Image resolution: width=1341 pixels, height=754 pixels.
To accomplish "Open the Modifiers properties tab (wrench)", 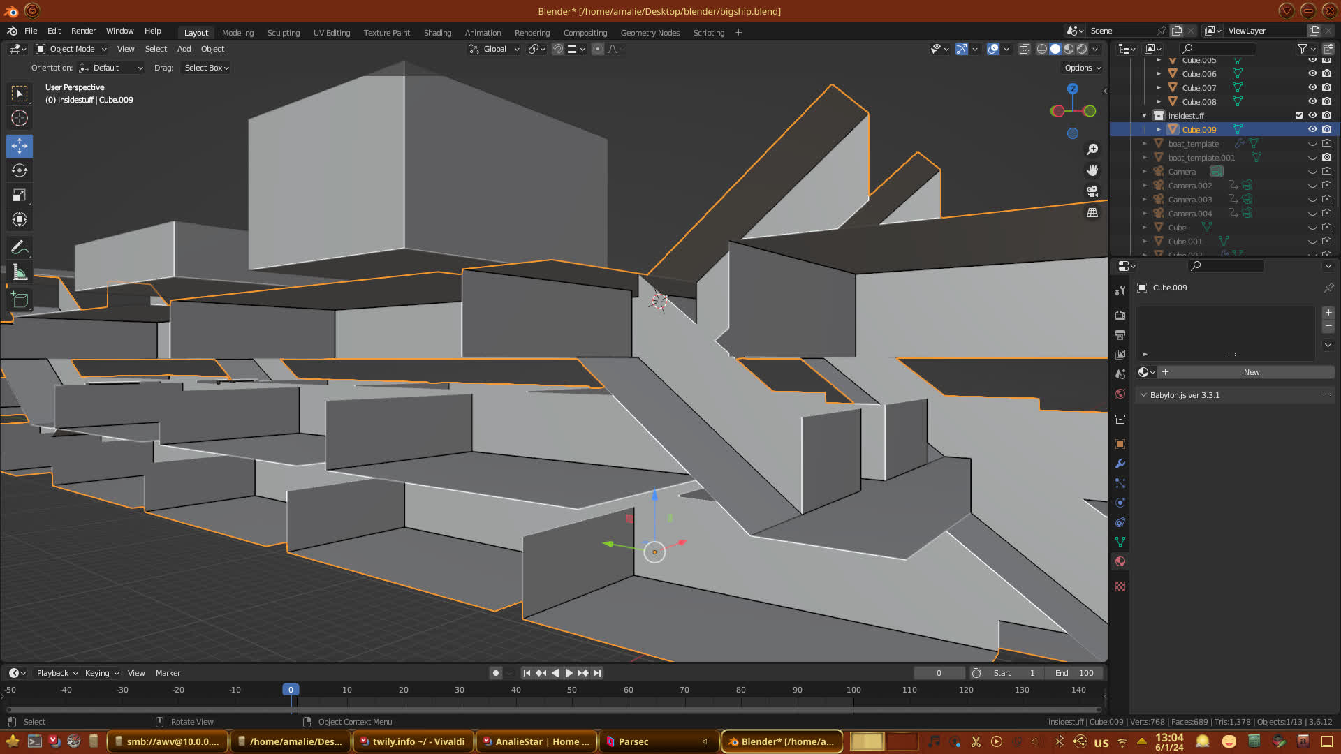I will 1120,464.
